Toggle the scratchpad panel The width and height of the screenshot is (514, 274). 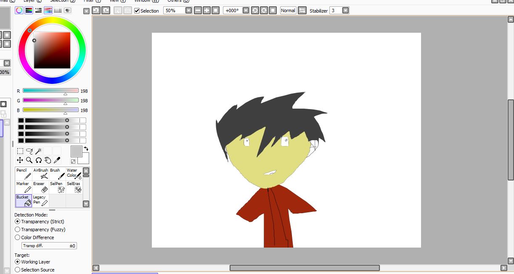pos(68,10)
